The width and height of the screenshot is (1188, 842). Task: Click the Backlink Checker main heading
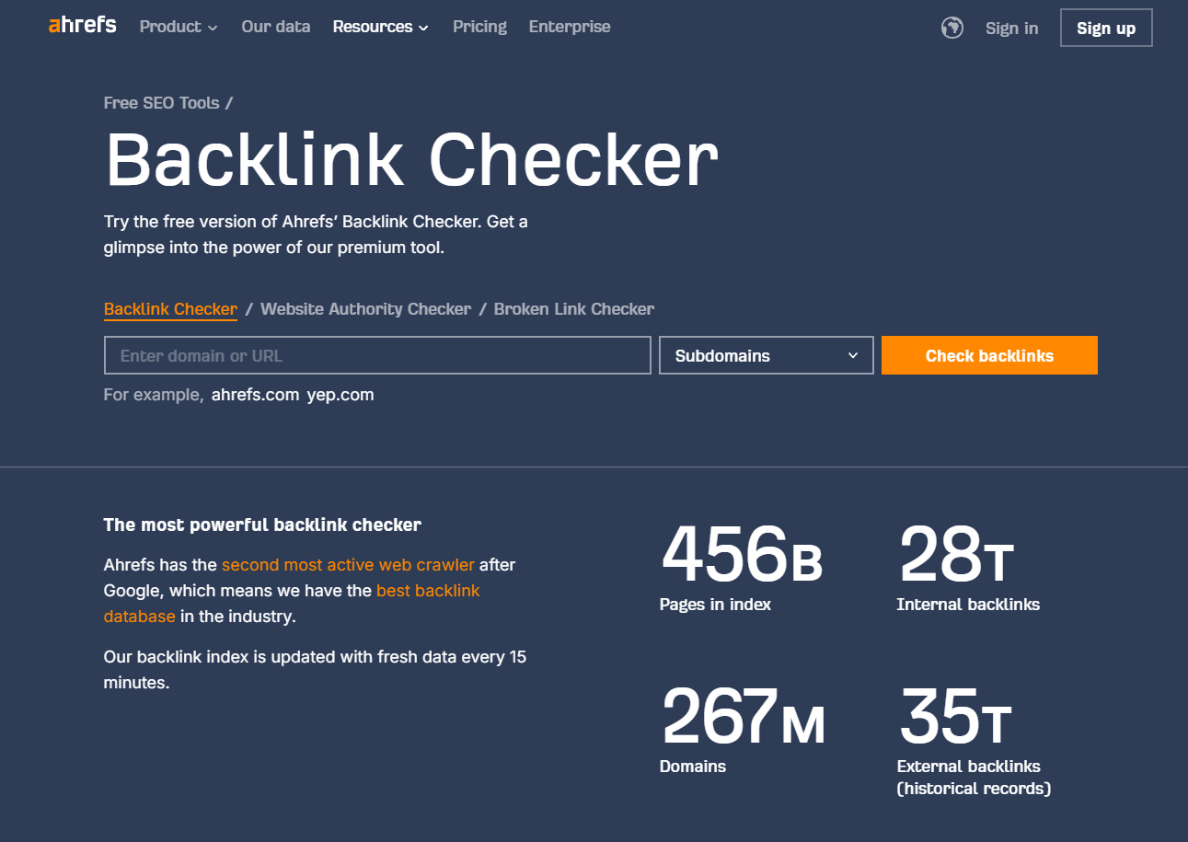click(411, 160)
